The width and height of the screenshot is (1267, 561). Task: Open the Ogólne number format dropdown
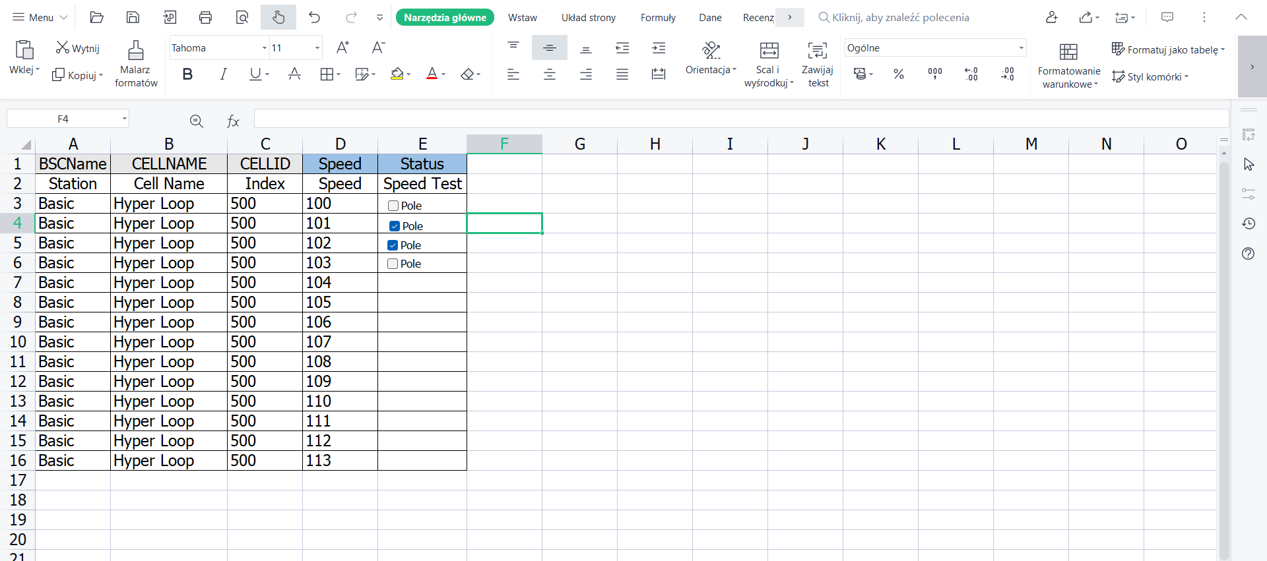click(1022, 48)
